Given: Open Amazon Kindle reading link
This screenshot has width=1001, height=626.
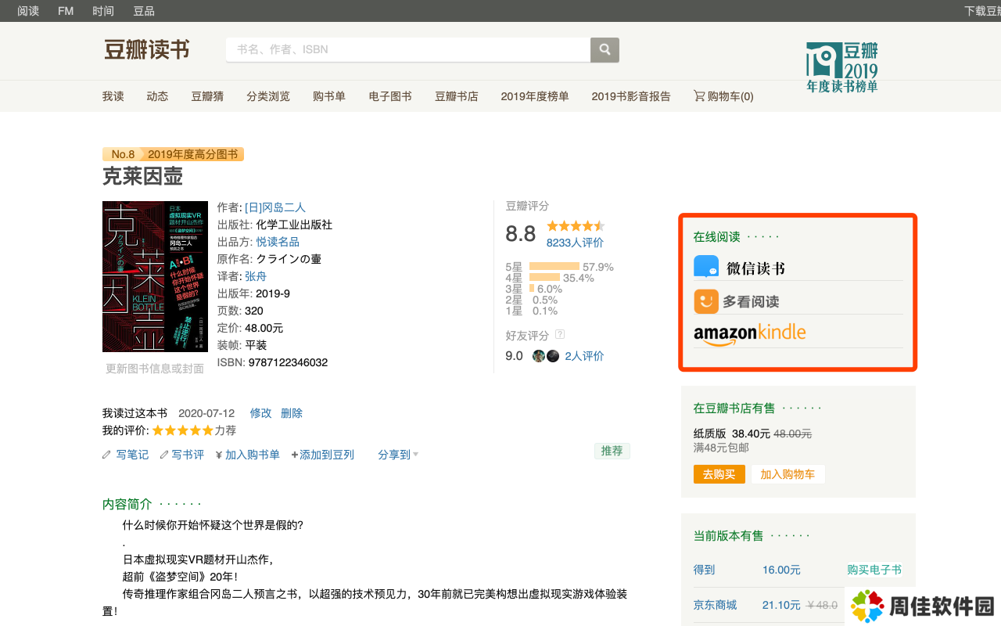Looking at the screenshot, I should (x=749, y=333).
